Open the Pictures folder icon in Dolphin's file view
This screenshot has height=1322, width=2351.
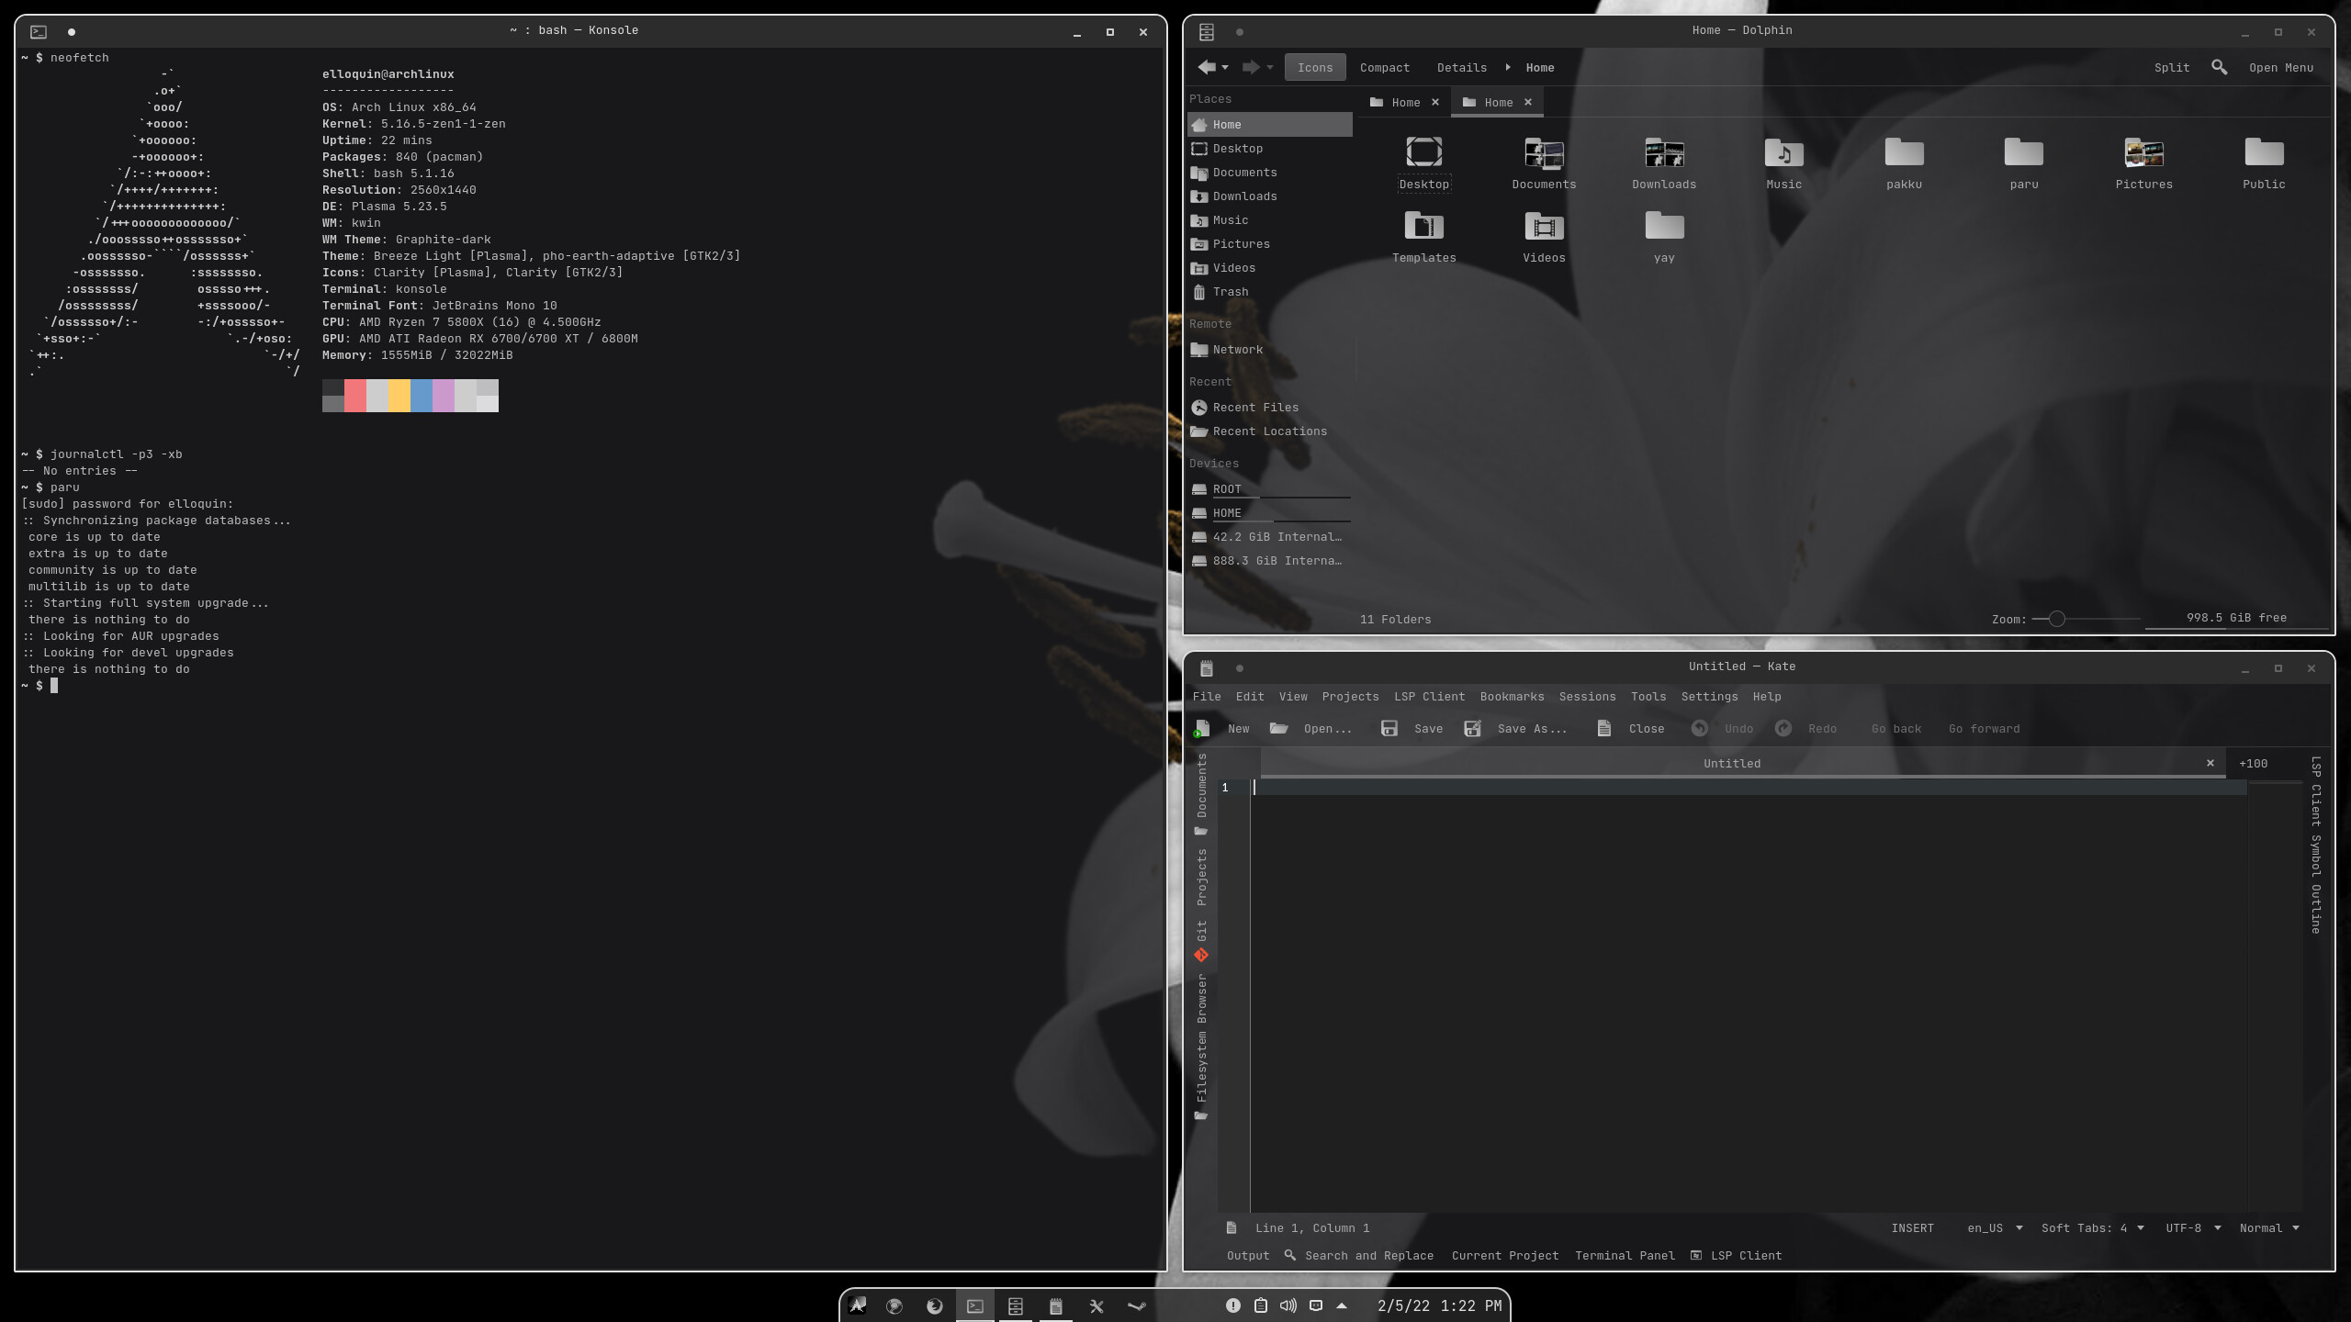(2143, 152)
